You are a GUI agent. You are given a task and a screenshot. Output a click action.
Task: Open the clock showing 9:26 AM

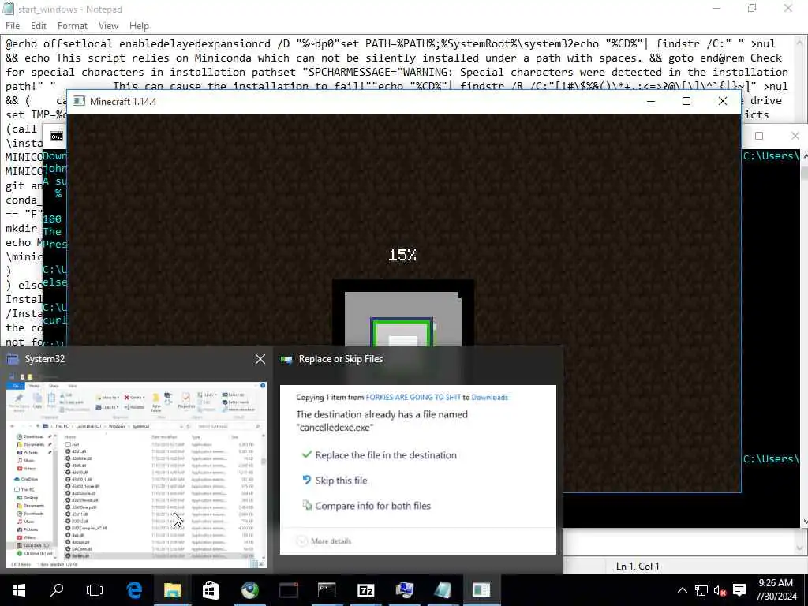[x=776, y=590]
